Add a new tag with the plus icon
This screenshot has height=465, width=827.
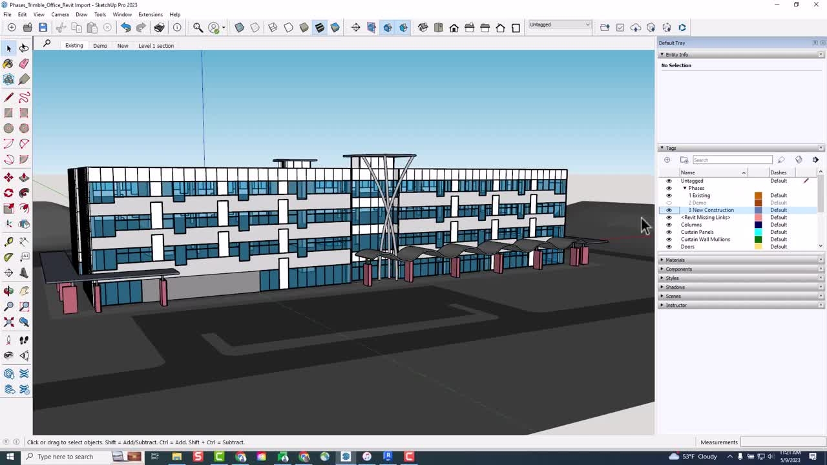click(x=667, y=160)
